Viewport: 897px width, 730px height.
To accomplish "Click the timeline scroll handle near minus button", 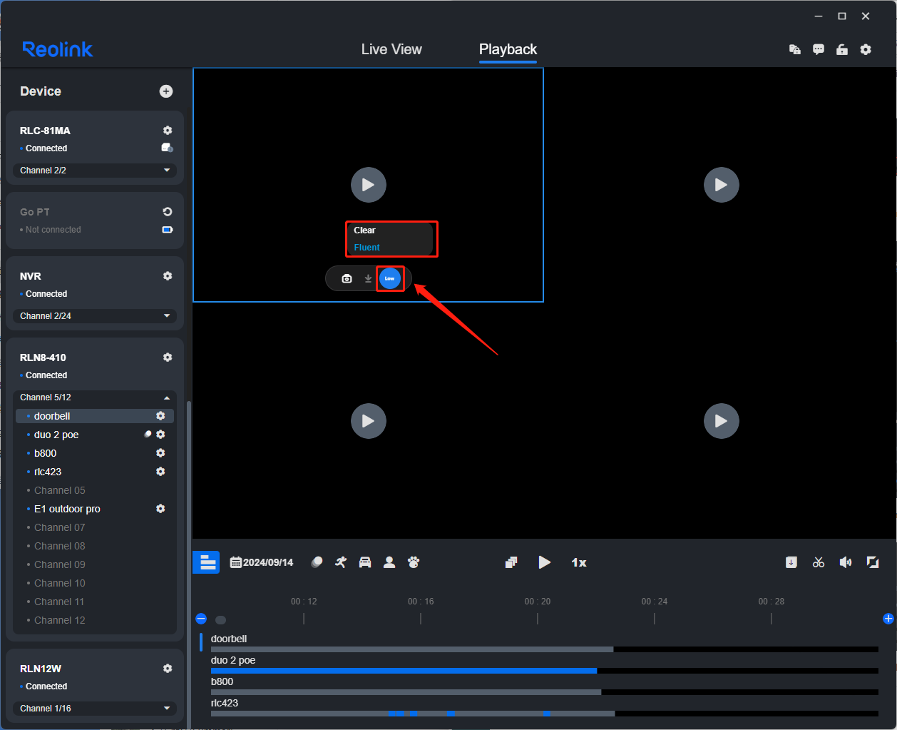I will click(x=221, y=619).
